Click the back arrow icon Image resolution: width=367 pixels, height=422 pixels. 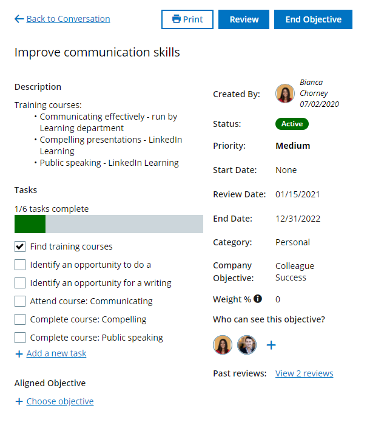[19, 19]
